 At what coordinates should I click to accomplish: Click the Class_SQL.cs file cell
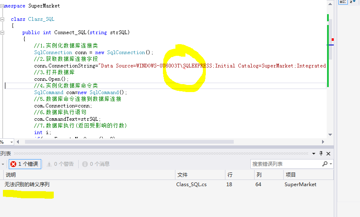pyautogui.click(x=192, y=185)
